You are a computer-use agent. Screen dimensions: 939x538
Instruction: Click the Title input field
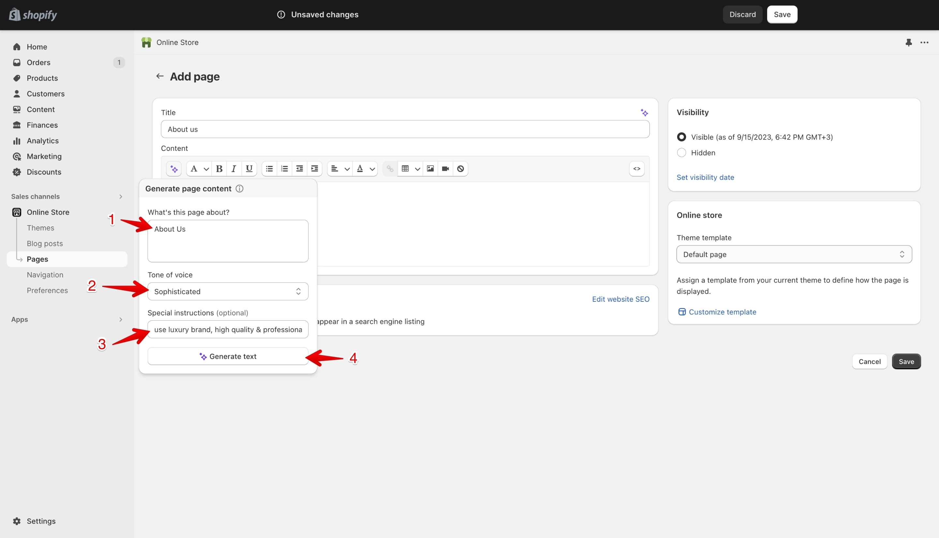click(405, 129)
